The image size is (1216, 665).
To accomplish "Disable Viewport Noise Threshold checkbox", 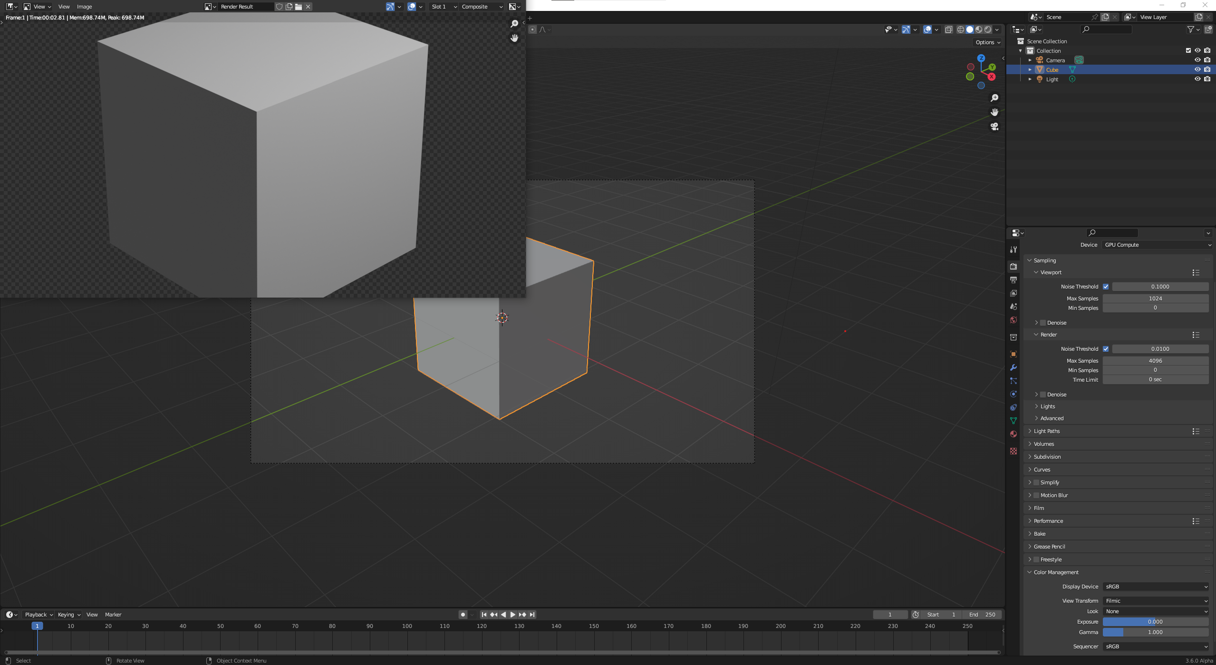I will [x=1106, y=287].
